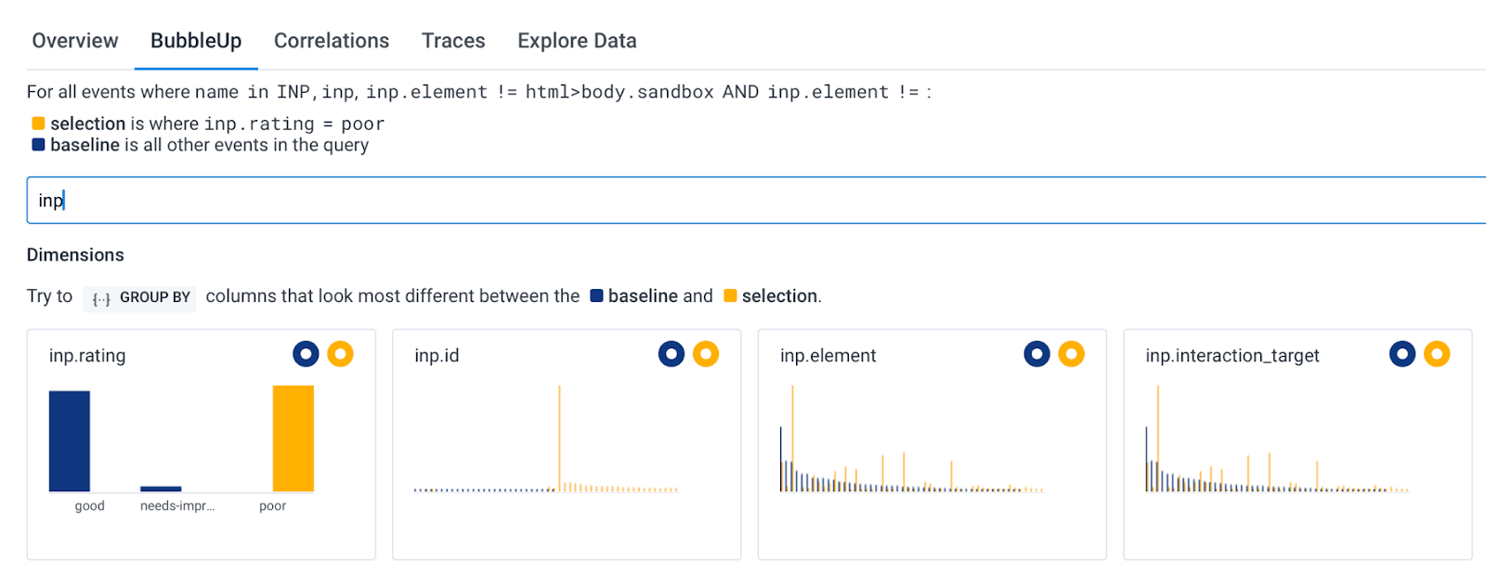Click orange selection circle on inp.interaction_target card
1486x575 pixels.
pos(1437,354)
